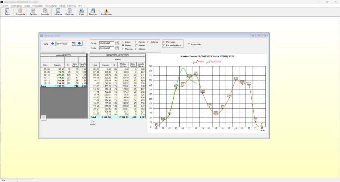Go to previous date with left arrow
The height and width of the screenshot is (182, 340).
coord(53,44)
